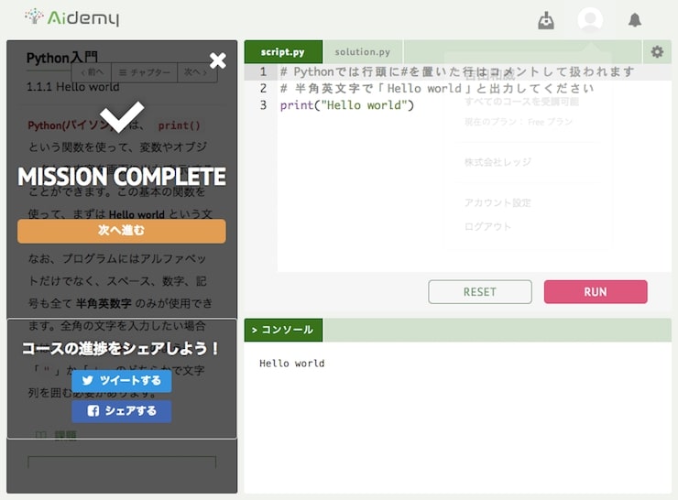Click the white checkmark icon
Screen dimensions: 678x500
click(122, 116)
